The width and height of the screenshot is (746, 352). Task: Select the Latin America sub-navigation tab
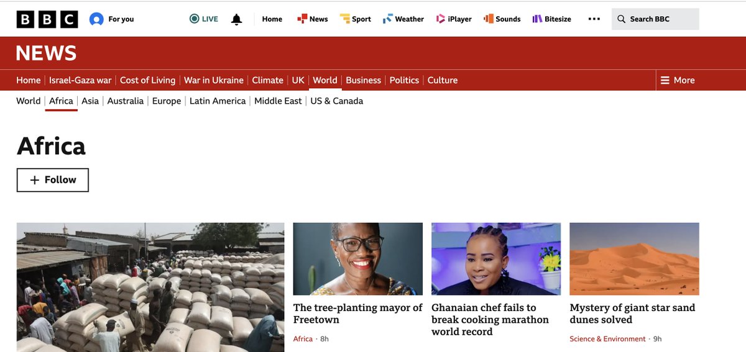point(218,101)
